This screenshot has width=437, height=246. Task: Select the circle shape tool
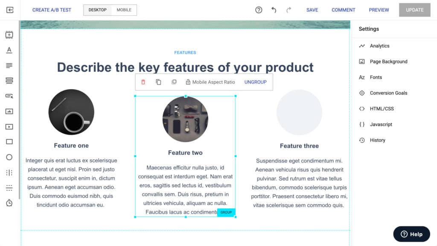click(x=9, y=157)
